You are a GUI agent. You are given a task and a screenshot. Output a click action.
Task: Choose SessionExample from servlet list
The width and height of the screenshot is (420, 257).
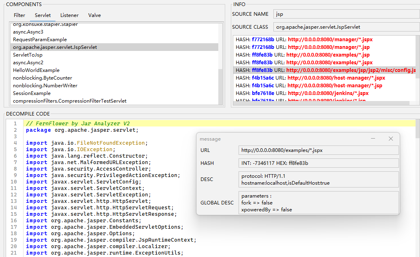tap(31, 93)
